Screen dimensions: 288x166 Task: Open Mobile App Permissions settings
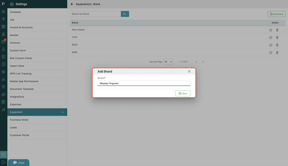[x=37, y=81]
